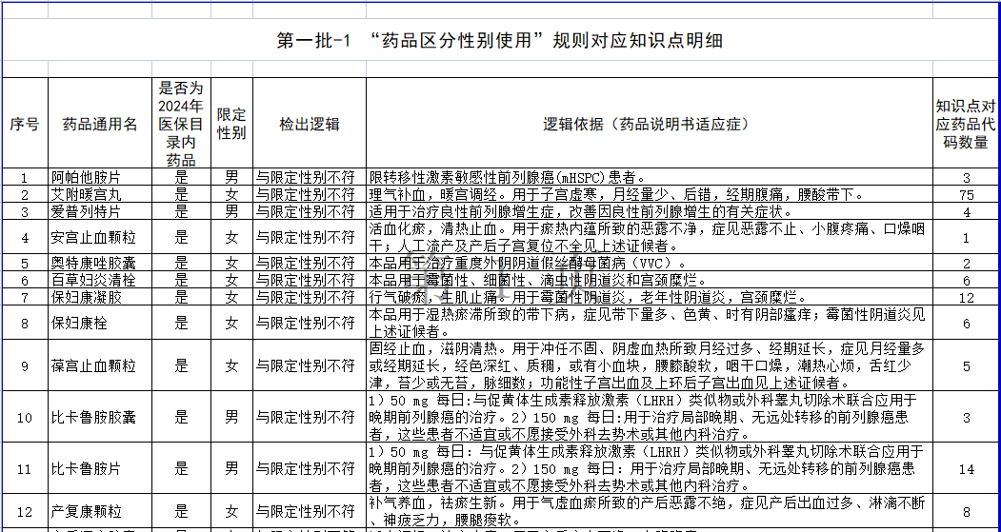The height and width of the screenshot is (532, 1001).
Task: Select the code count cell '14'
Action: (x=966, y=468)
